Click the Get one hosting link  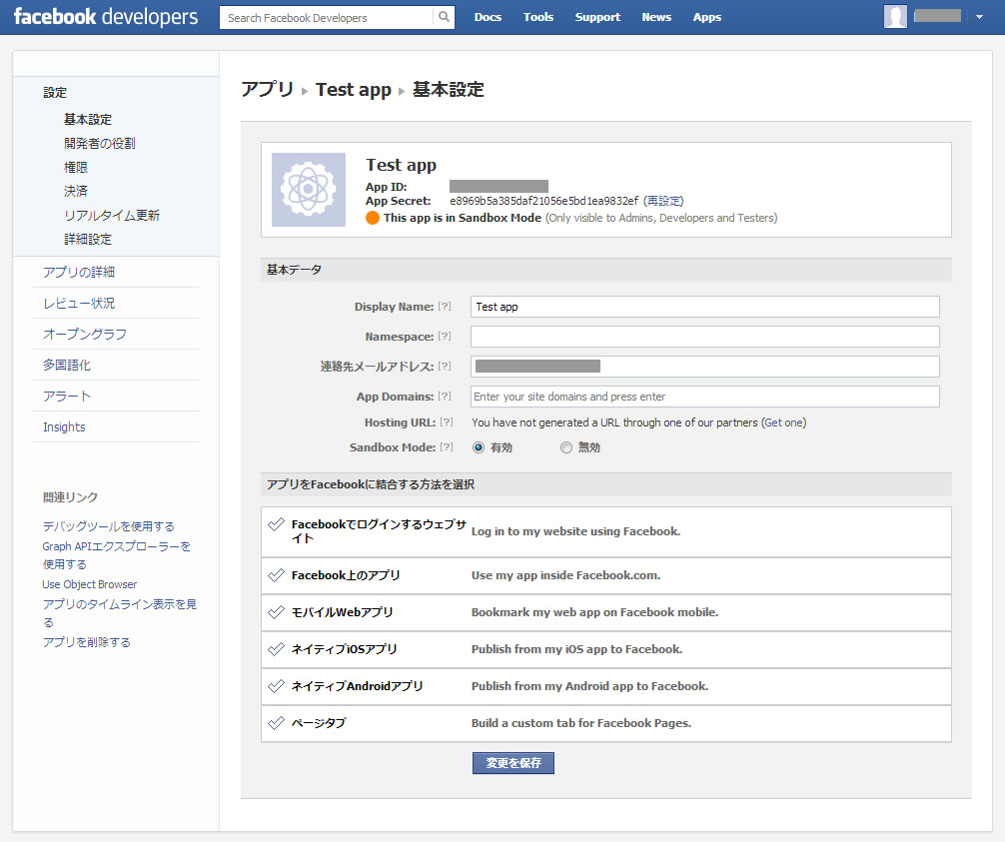pyautogui.click(x=784, y=422)
